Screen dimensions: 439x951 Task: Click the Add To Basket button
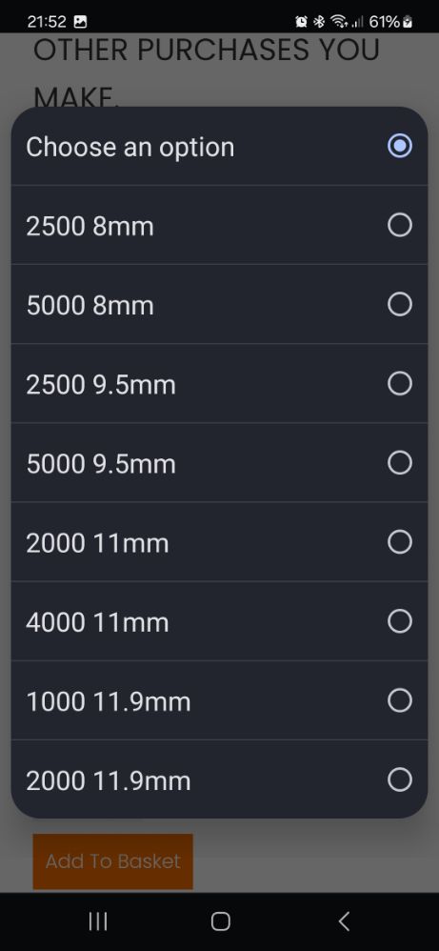tap(112, 861)
